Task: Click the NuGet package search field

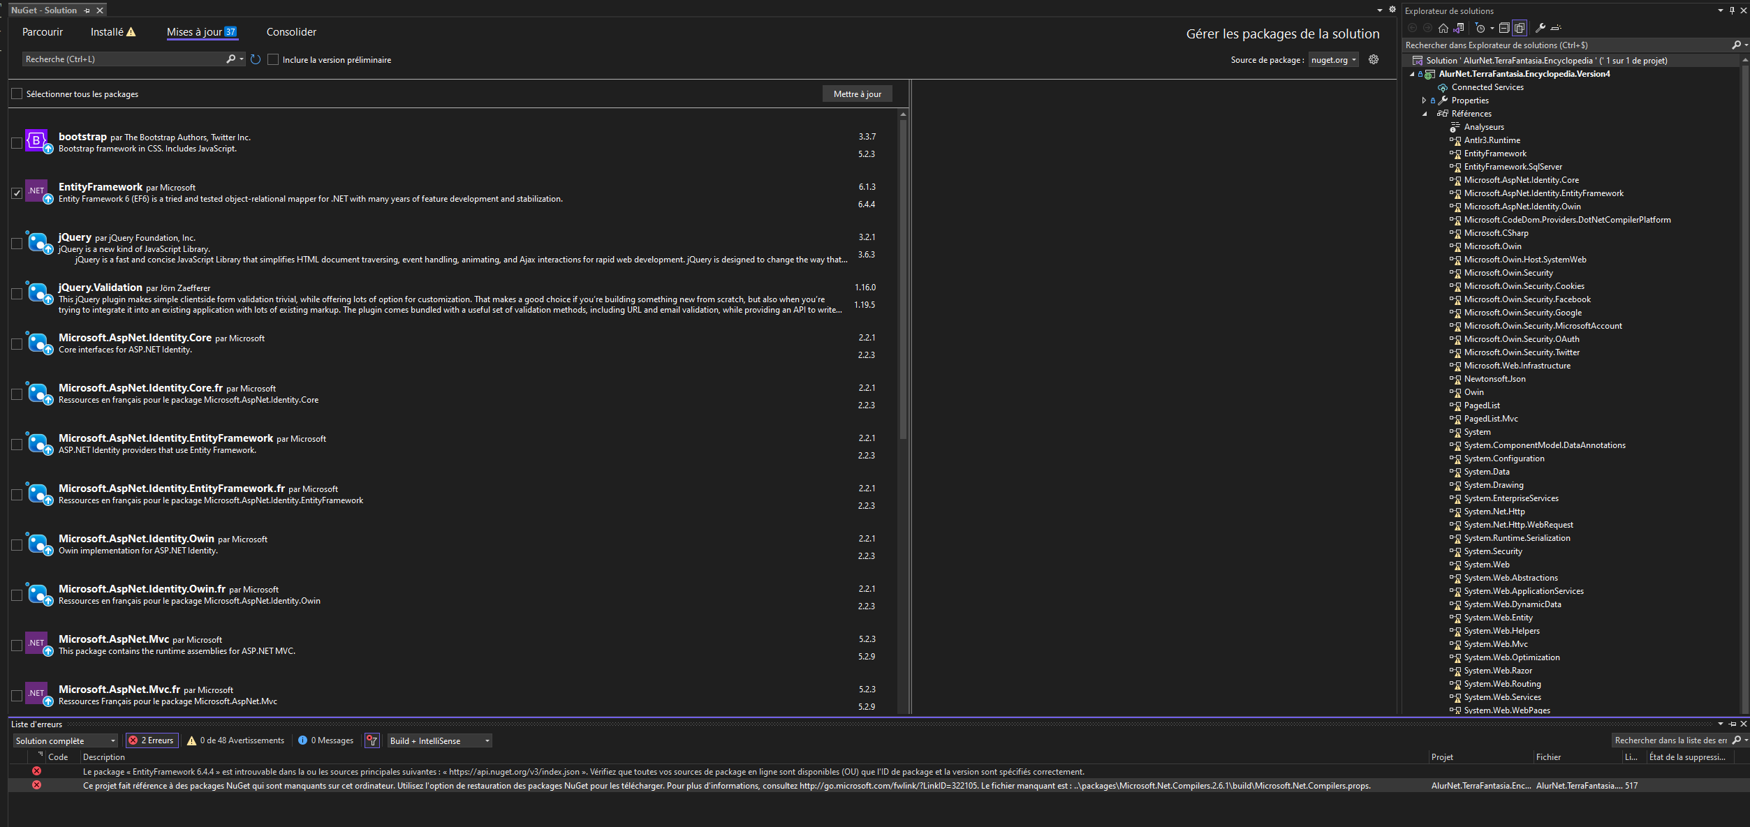Action: [124, 59]
